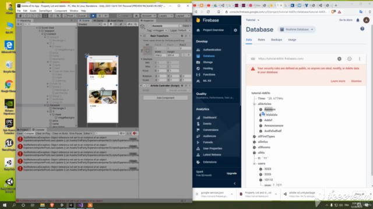The height and width of the screenshot is (209, 373).
Task: Toggle the Aazeaze object active checkbox in Inspector
Action: tap(149, 26)
